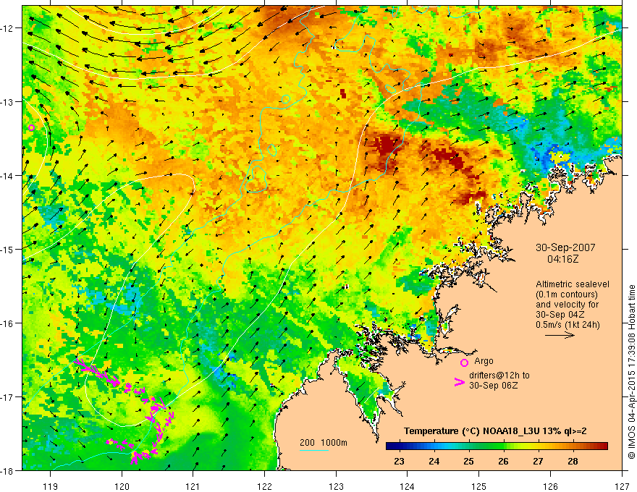The image size is (637, 492).
Task: Click the '(0.1m contours)' text
Action: click(x=567, y=294)
